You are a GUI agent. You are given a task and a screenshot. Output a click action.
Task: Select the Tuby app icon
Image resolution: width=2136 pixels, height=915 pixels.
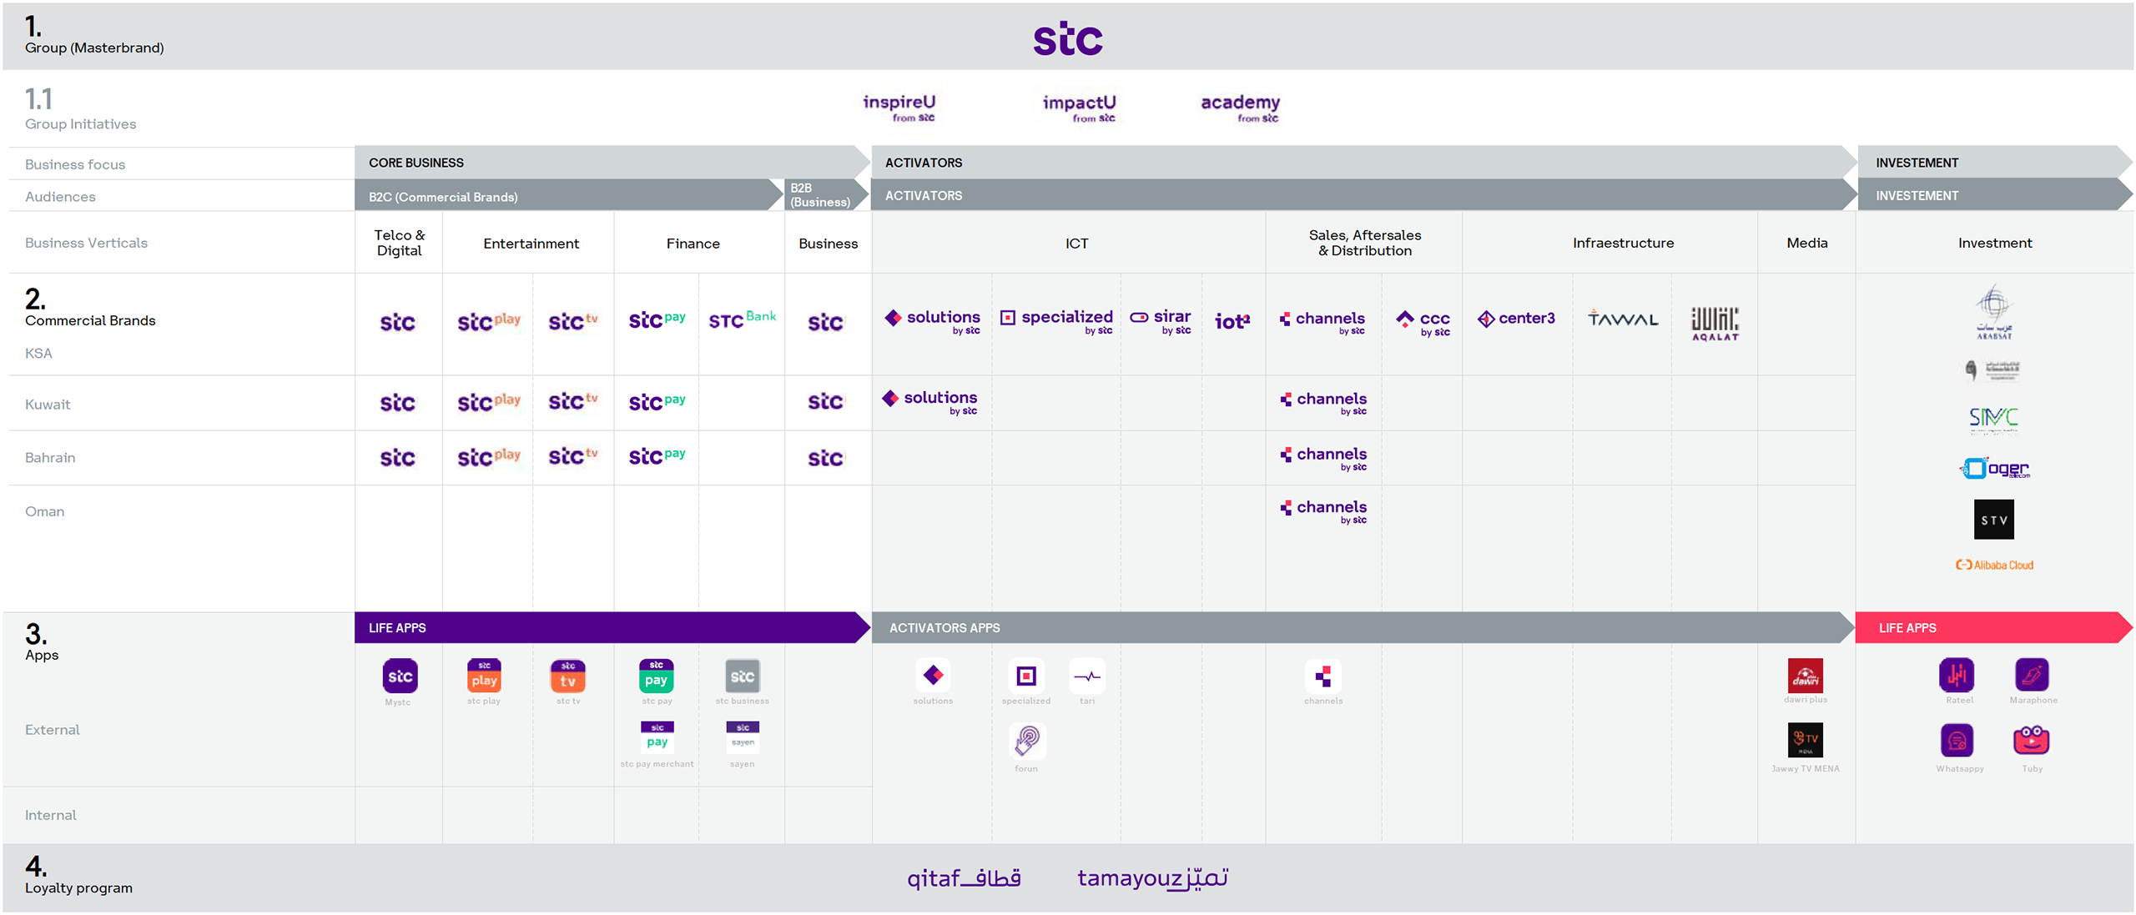coord(2032,741)
